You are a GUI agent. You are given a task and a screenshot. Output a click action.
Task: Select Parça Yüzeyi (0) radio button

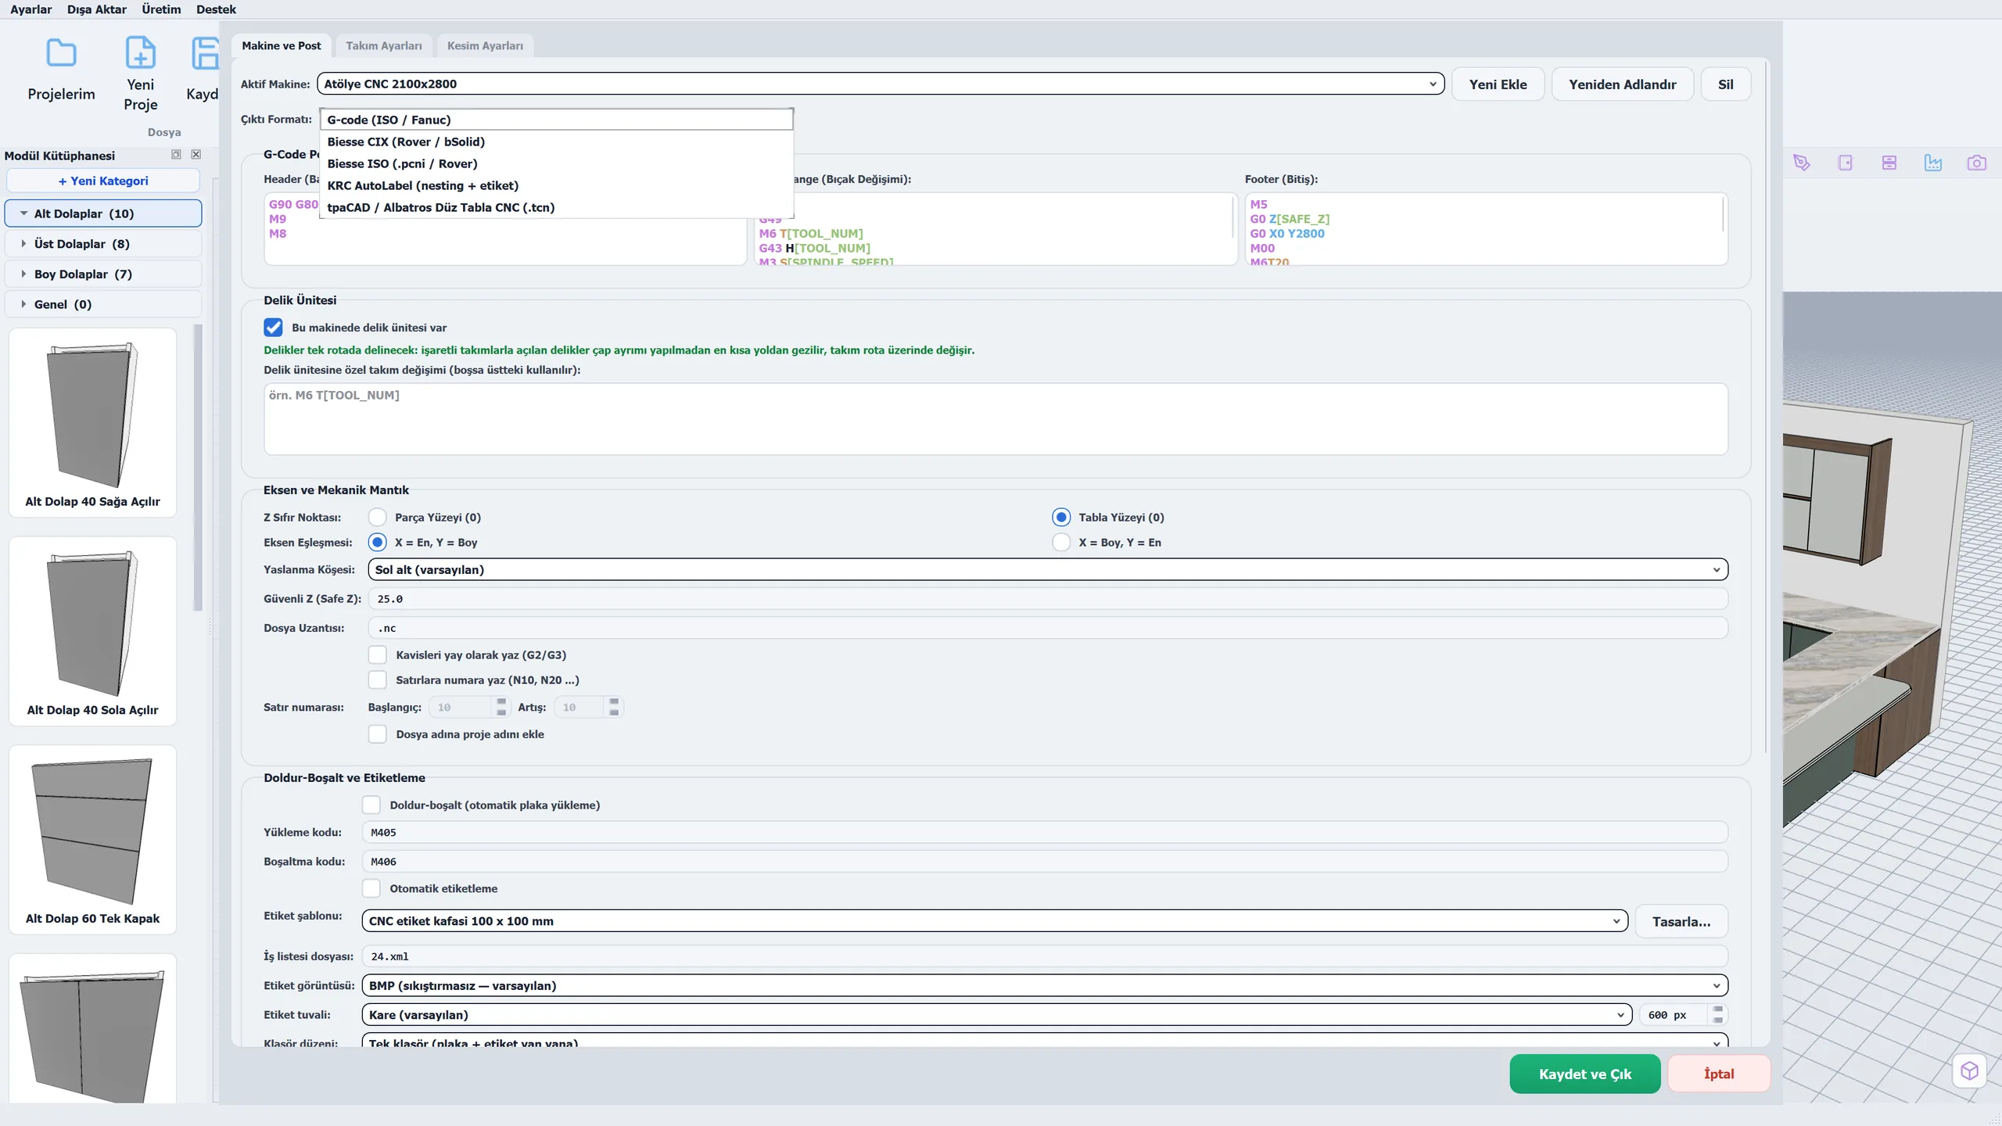pos(377,517)
